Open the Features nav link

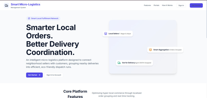(147, 5)
